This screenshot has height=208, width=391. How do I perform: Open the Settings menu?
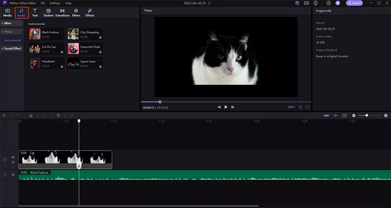pos(54,3)
